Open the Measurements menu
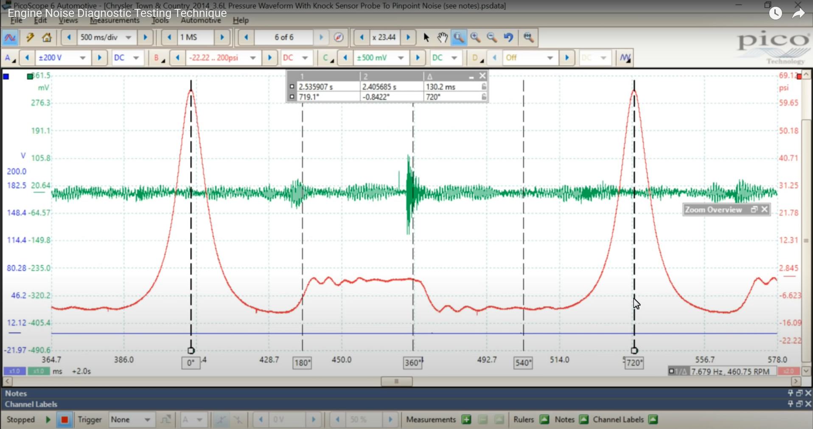 click(114, 20)
